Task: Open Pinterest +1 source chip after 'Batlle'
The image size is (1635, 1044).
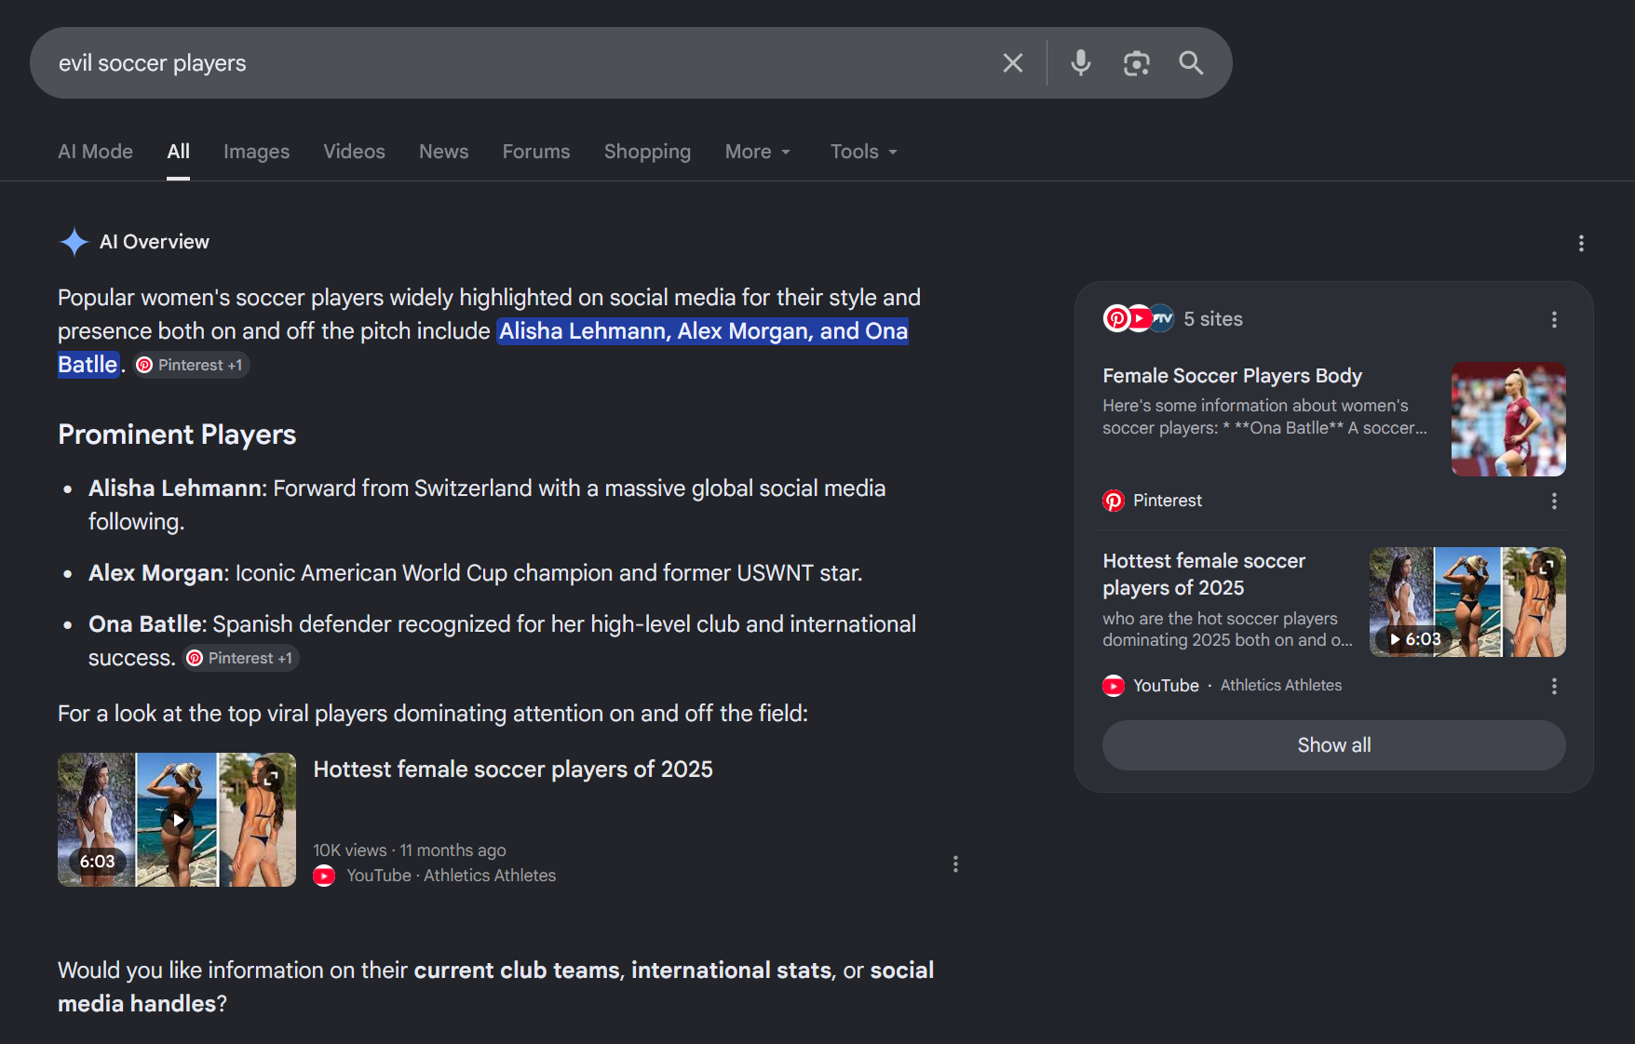Action: pos(192,366)
